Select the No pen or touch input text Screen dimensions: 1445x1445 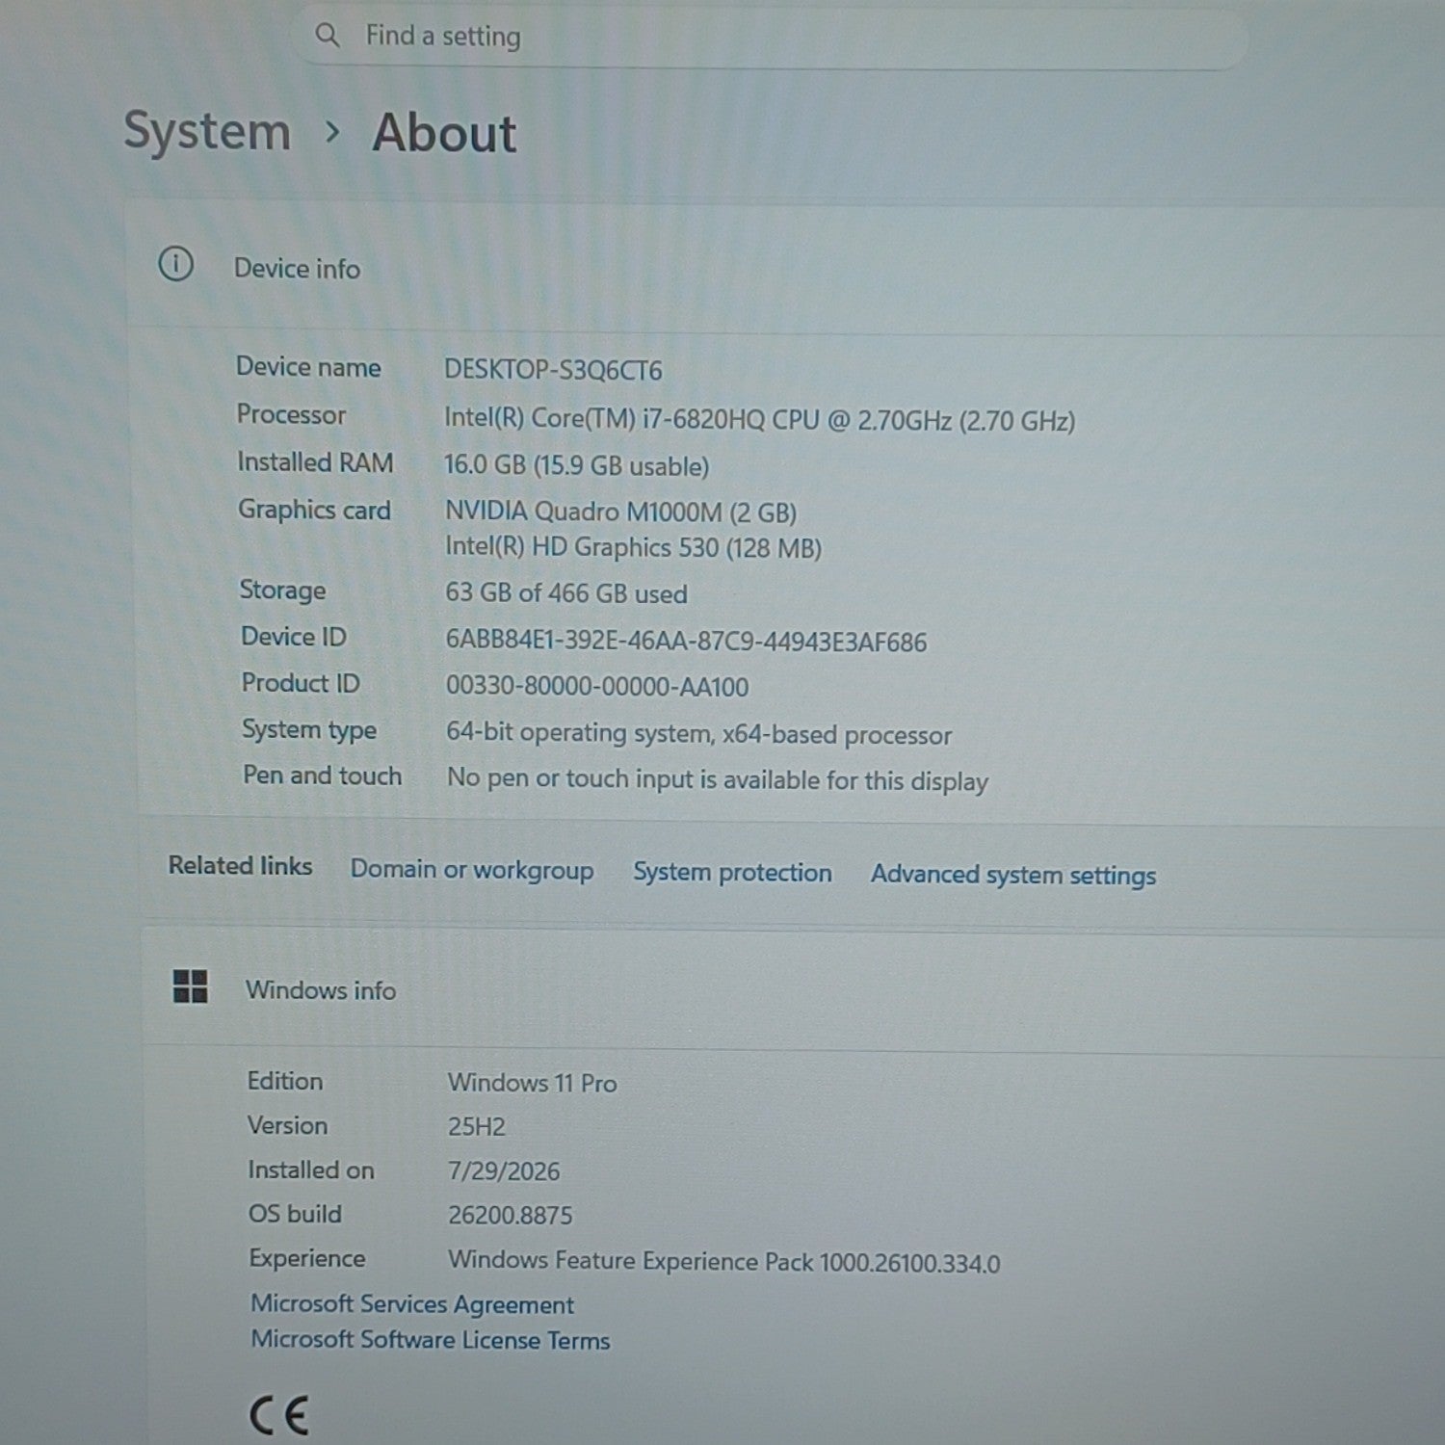point(718,779)
